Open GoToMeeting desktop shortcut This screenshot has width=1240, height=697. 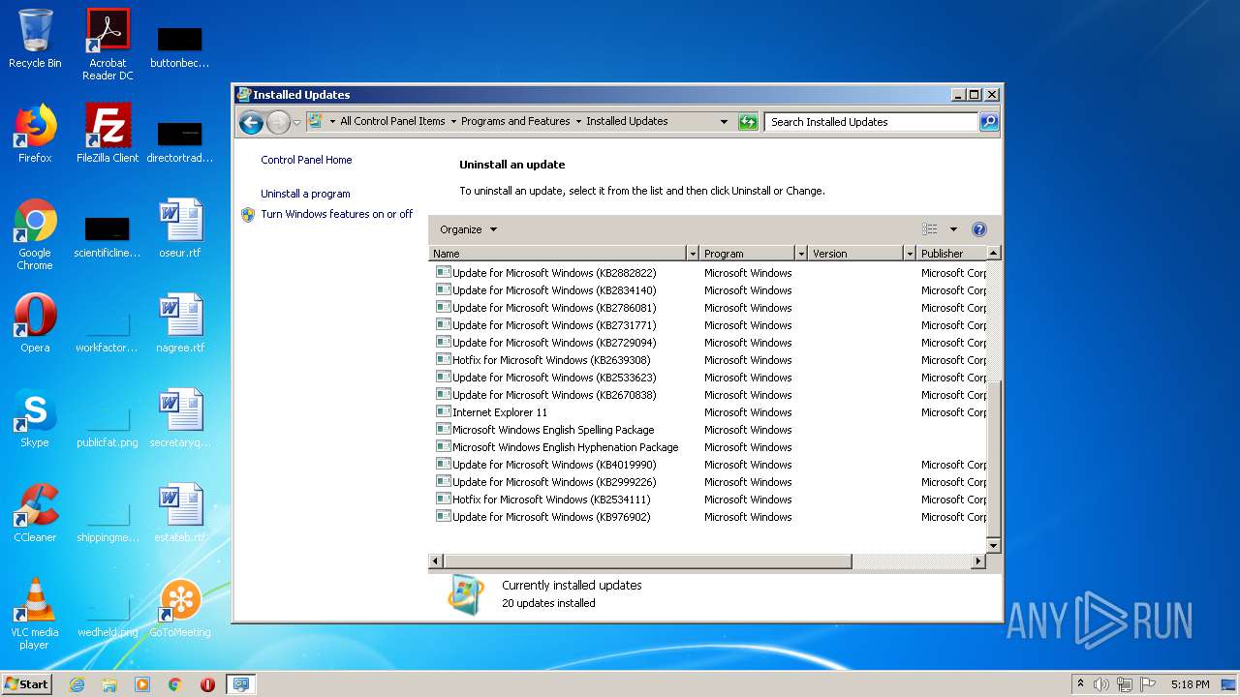click(180, 608)
